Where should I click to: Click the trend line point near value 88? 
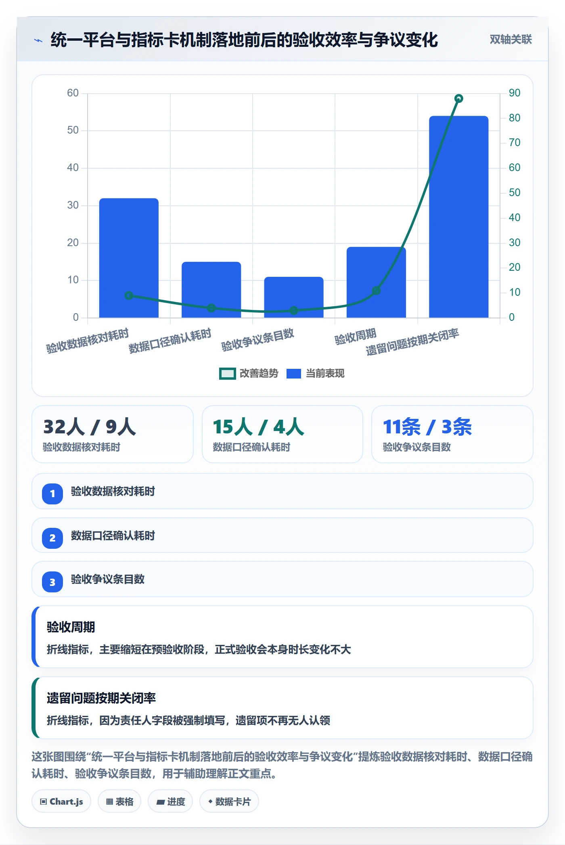click(x=459, y=98)
